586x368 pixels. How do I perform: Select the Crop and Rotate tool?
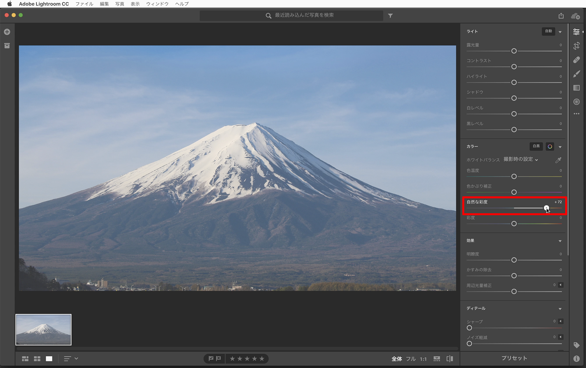click(577, 46)
